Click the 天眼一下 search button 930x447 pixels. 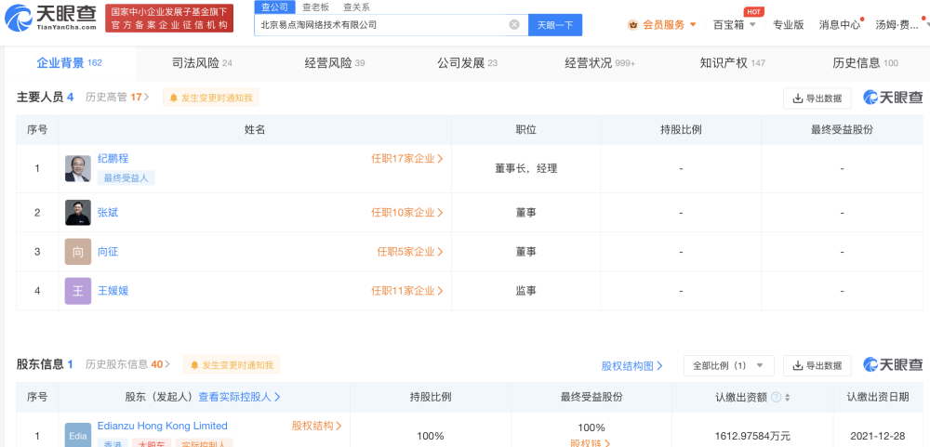(555, 25)
